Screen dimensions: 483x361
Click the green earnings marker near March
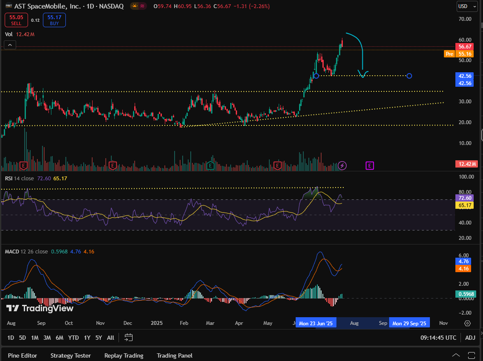tap(210, 165)
